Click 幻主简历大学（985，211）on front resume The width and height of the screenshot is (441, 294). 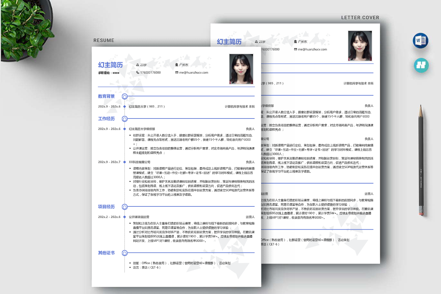click(x=147, y=107)
